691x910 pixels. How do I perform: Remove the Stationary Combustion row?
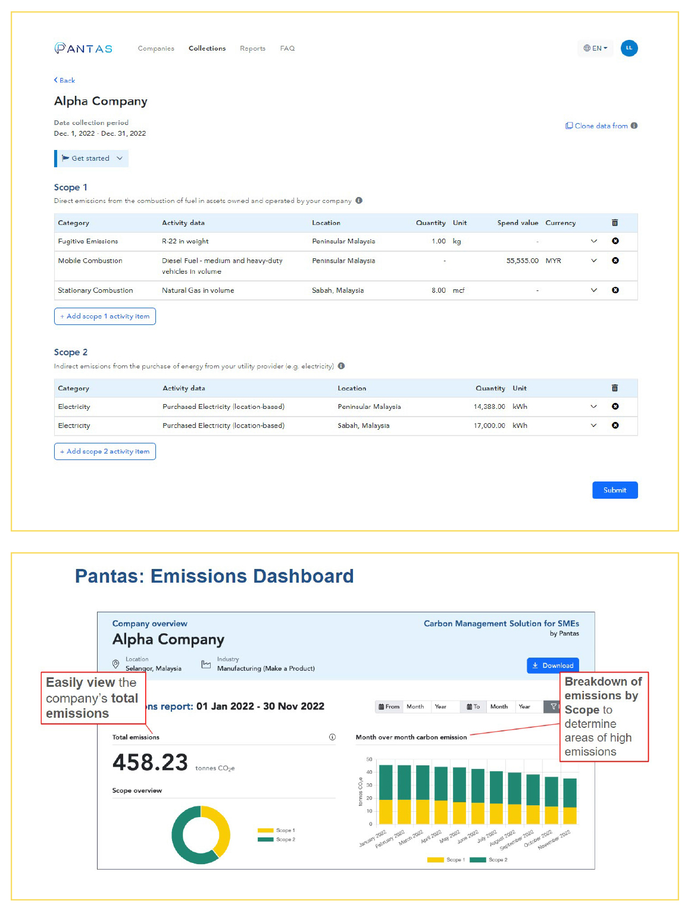click(615, 290)
